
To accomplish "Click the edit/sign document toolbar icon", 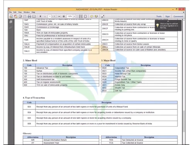I will point(20,16).
